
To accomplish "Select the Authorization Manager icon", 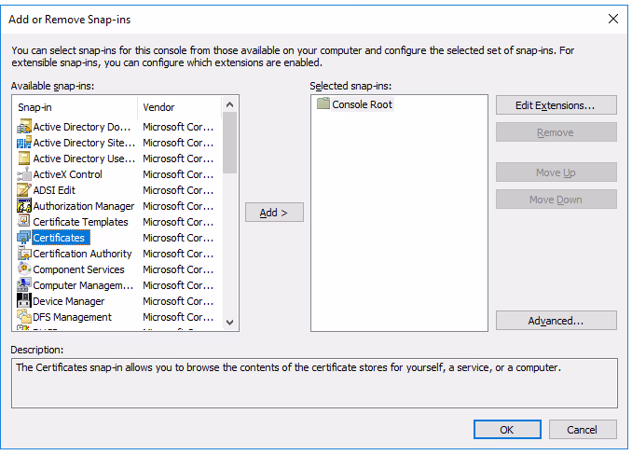I will pyautogui.click(x=24, y=206).
